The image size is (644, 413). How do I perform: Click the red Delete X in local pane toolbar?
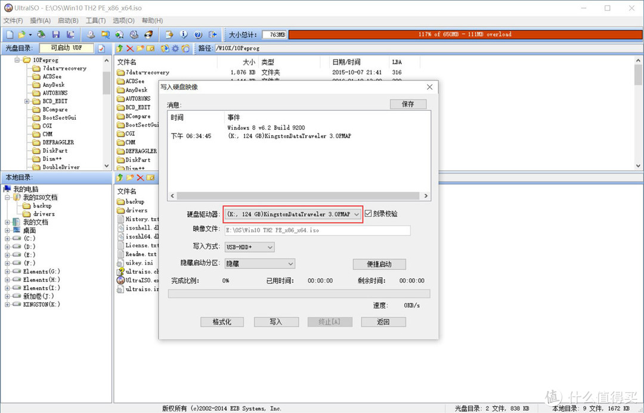click(x=141, y=178)
